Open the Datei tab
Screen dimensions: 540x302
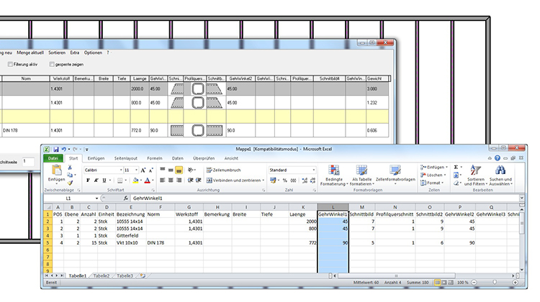coord(53,158)
